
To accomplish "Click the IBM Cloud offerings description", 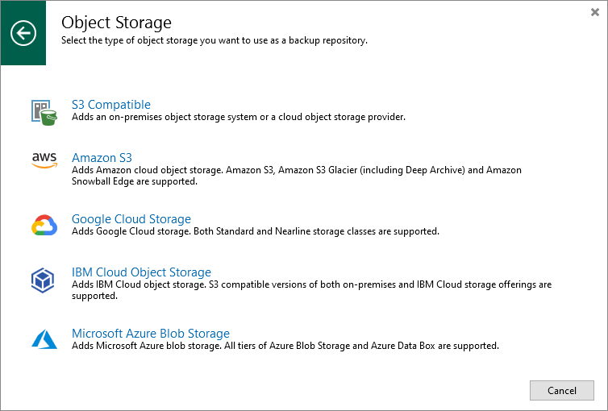I will (x=312, y=290).
